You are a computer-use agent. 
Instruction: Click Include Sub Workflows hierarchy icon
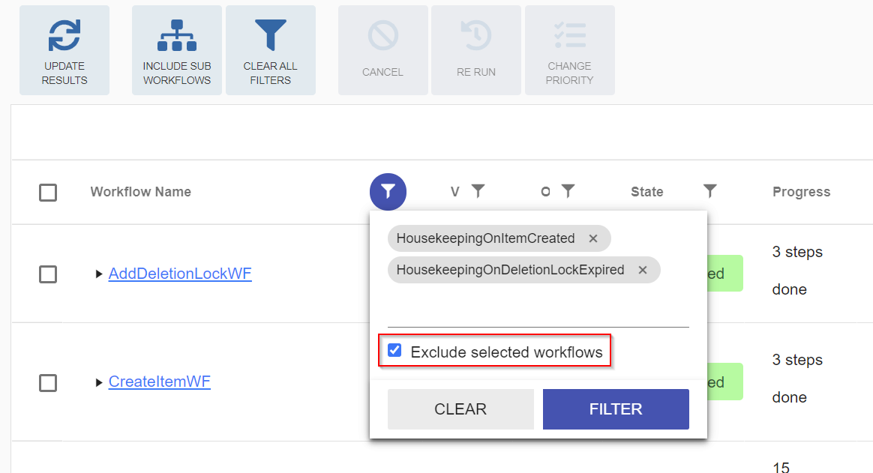[177, 35]
